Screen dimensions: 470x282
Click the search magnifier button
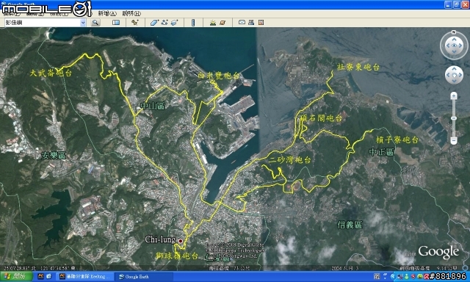[x=95, y=23]
